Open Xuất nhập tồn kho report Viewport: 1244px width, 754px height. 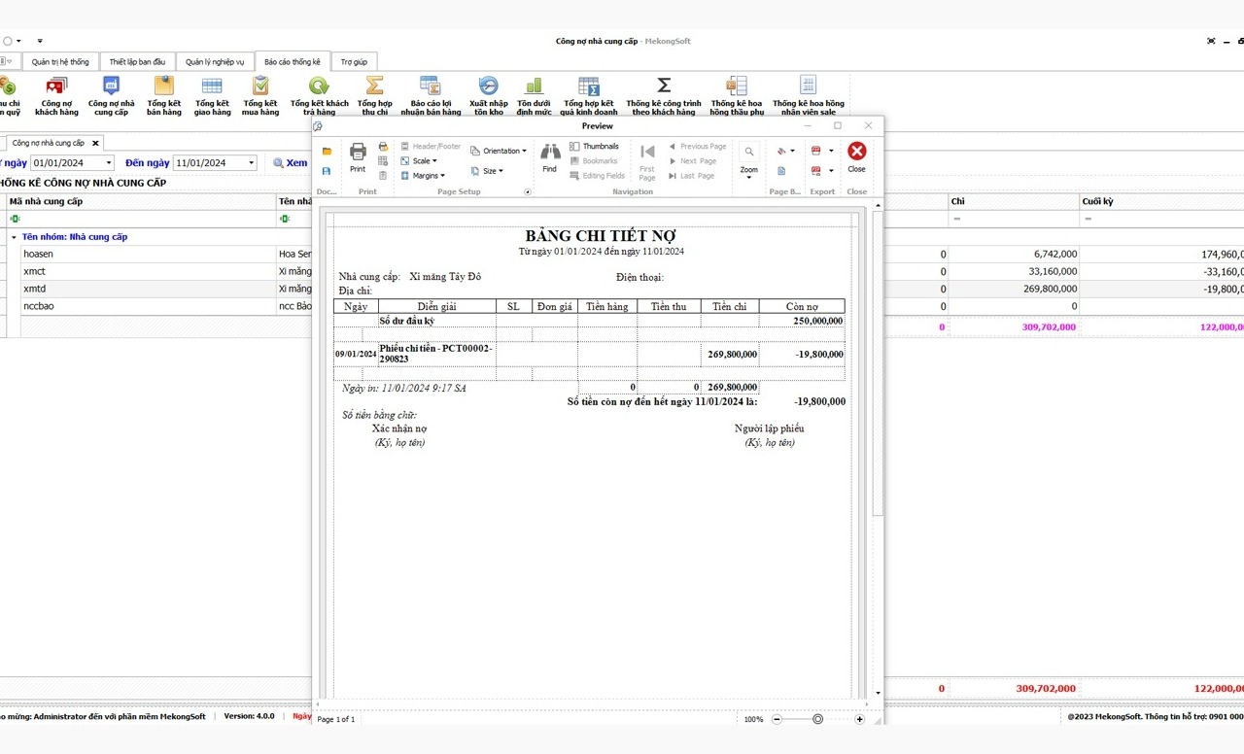coord(488,95)
